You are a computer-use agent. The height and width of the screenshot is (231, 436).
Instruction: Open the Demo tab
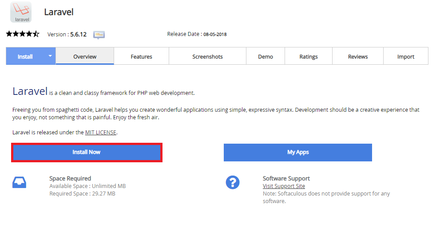pos(266,57)
